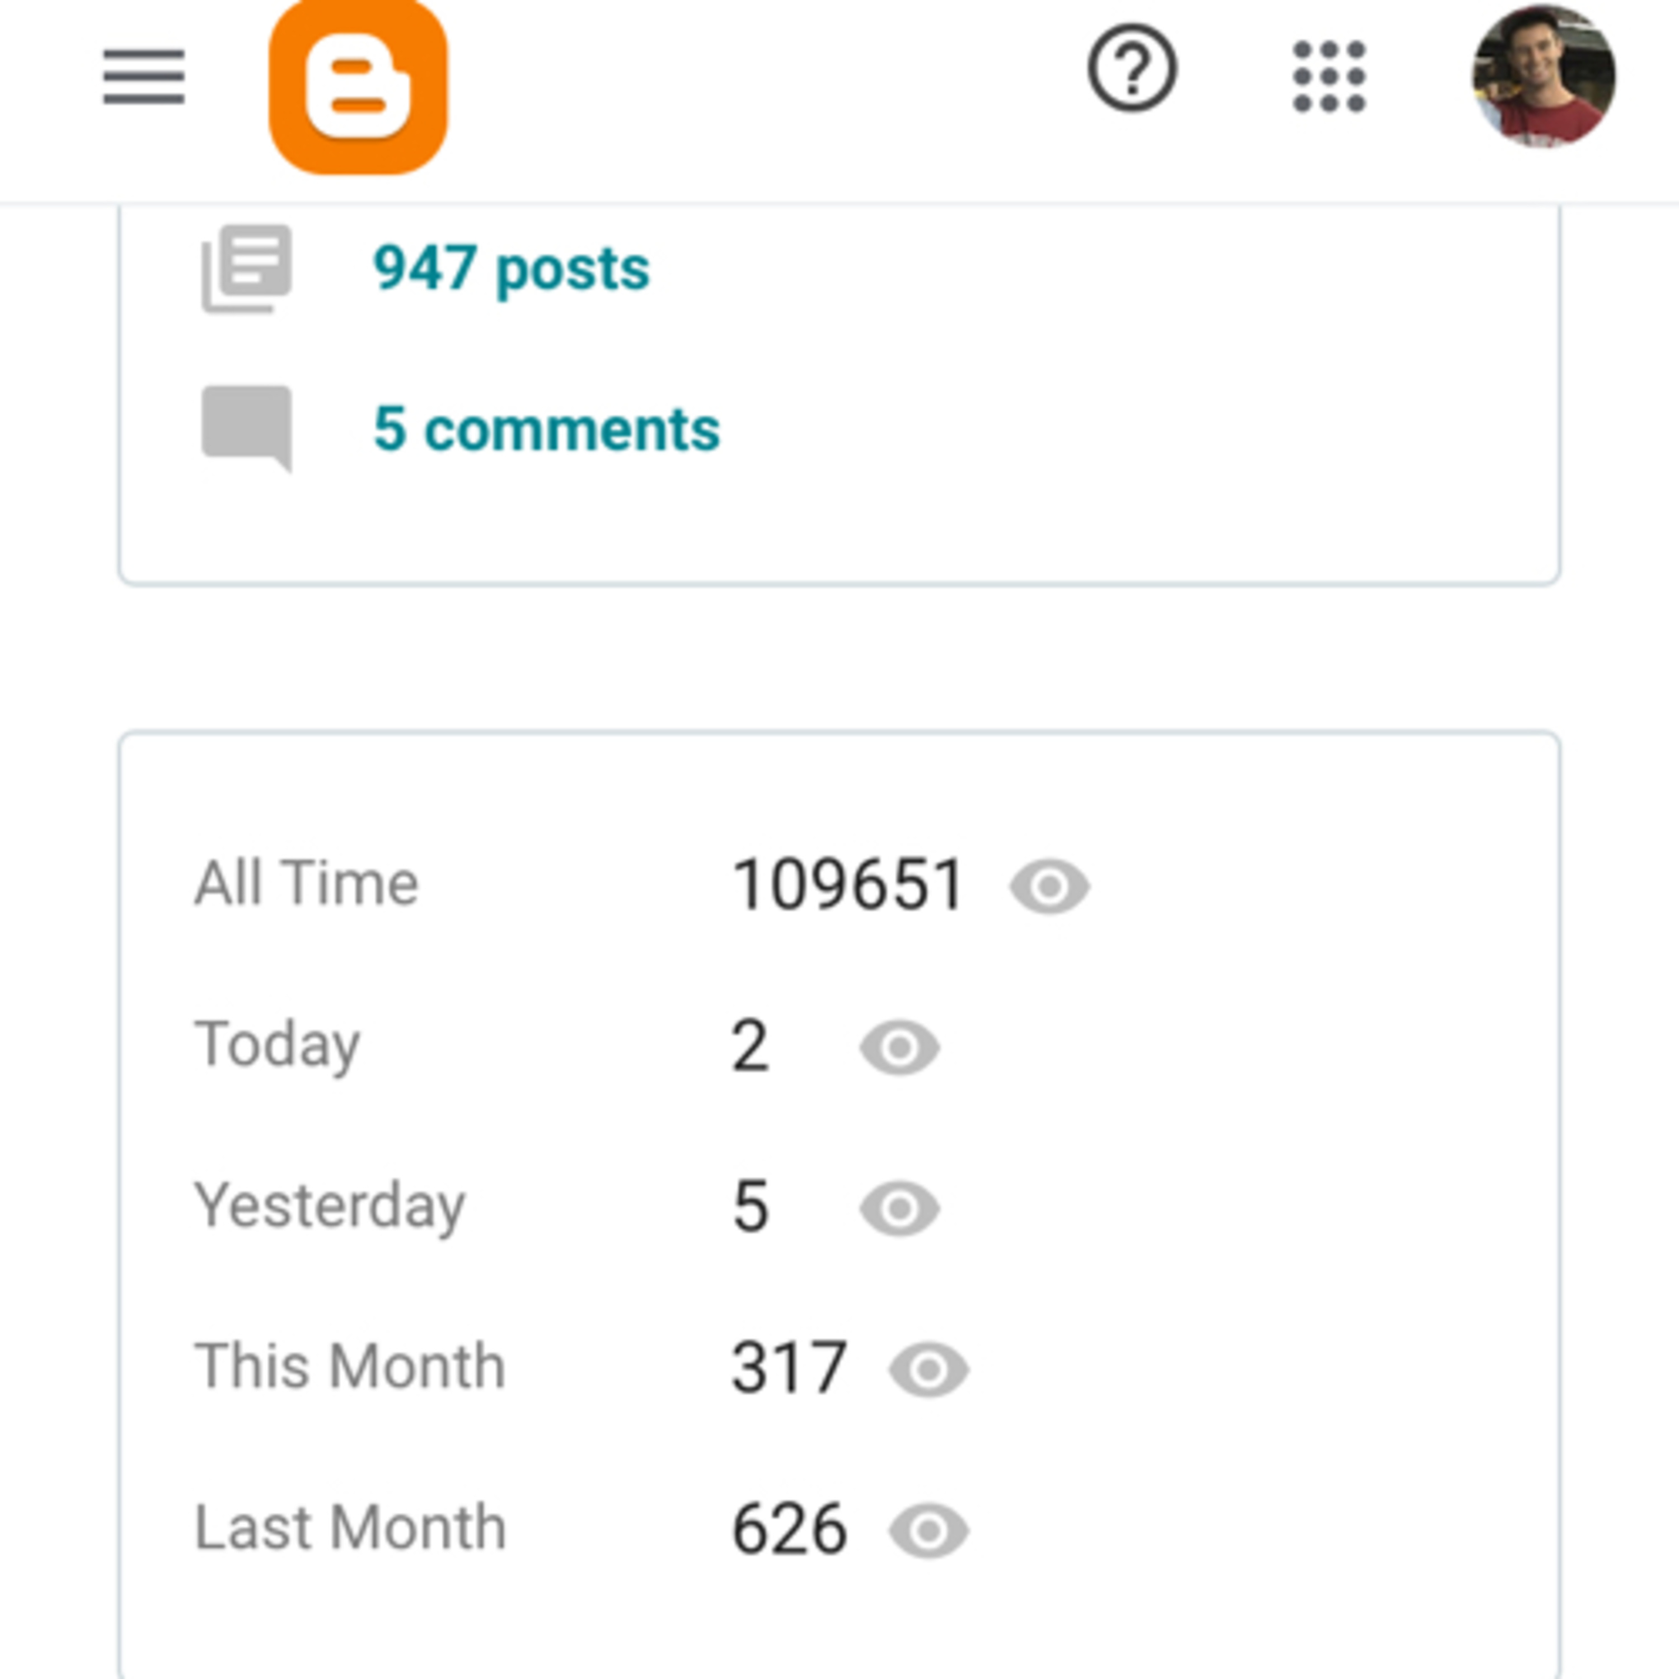Click the eye icon beside Yesterday views
This screenshot has height=1679, width=1679.
point(899,1208)
